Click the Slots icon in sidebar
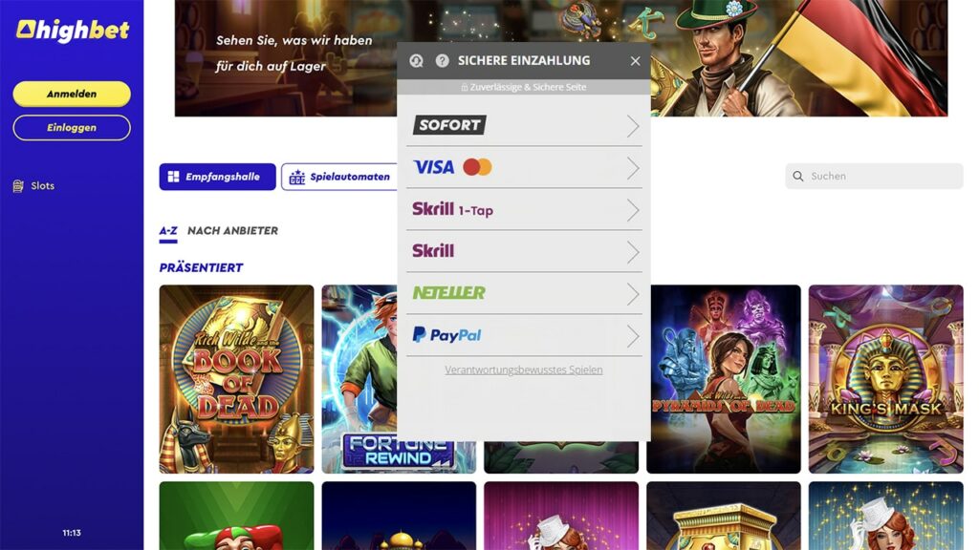979x550 pixels. 18,186
